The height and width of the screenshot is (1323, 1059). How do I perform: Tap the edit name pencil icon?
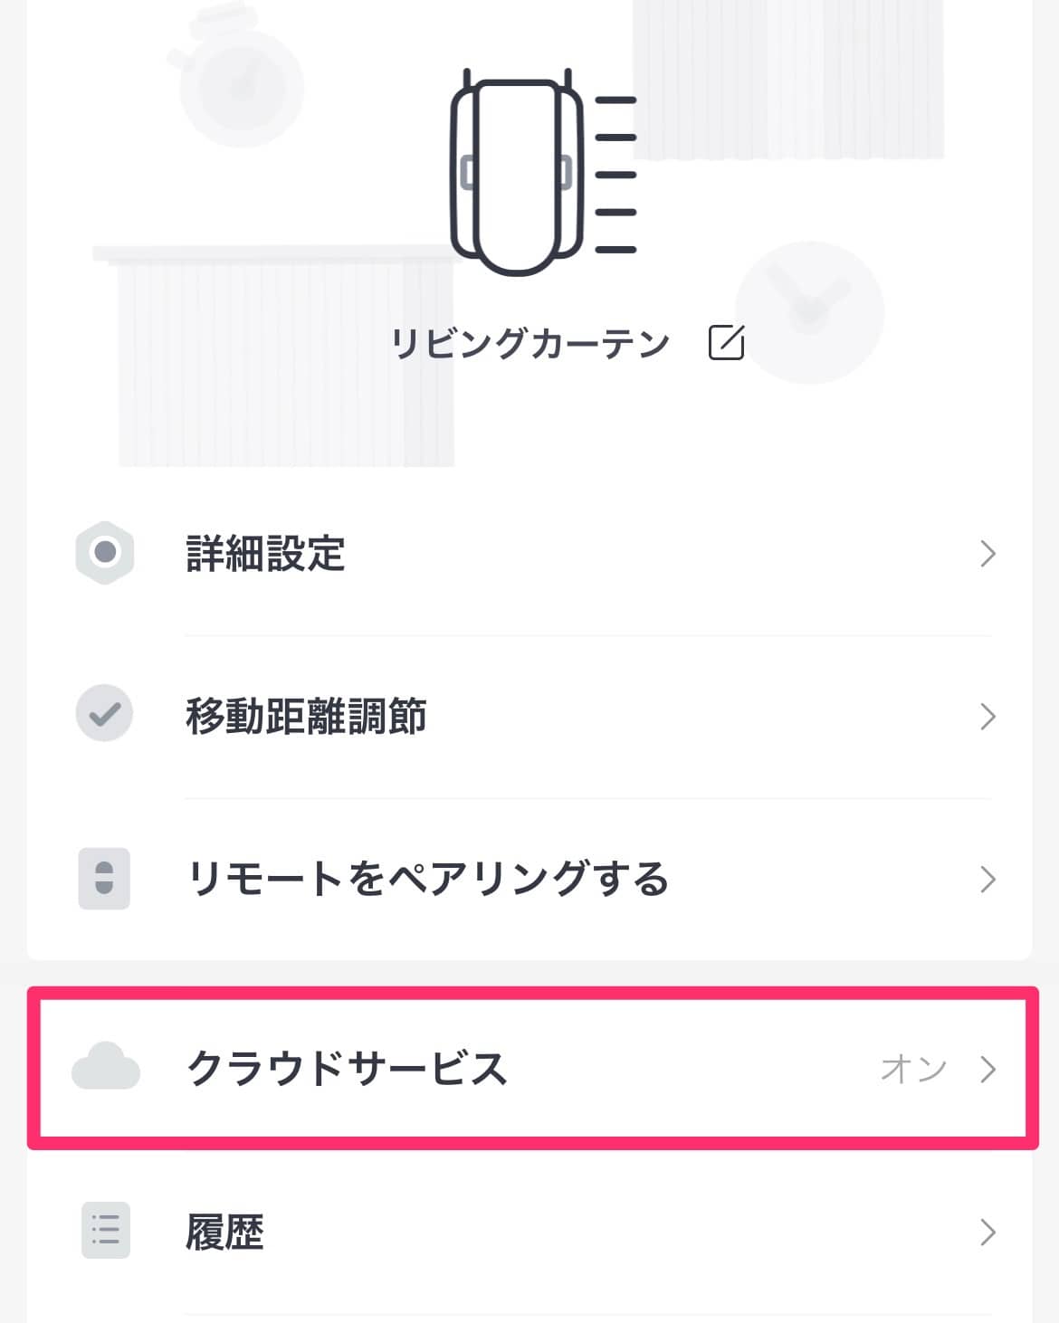(x=726, y=342)
